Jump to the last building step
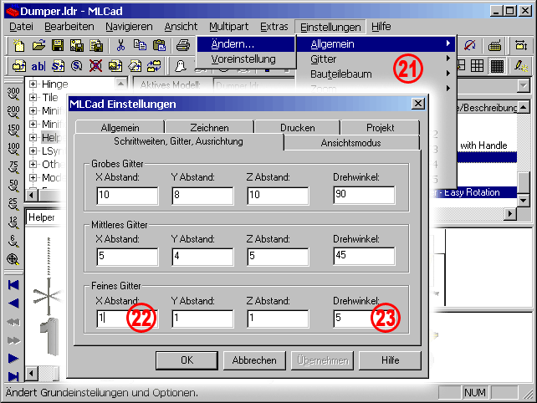 click(13, 376)
